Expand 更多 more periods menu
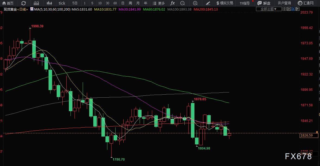The width and height of the screenshot is (320, 166). [159, 3]
